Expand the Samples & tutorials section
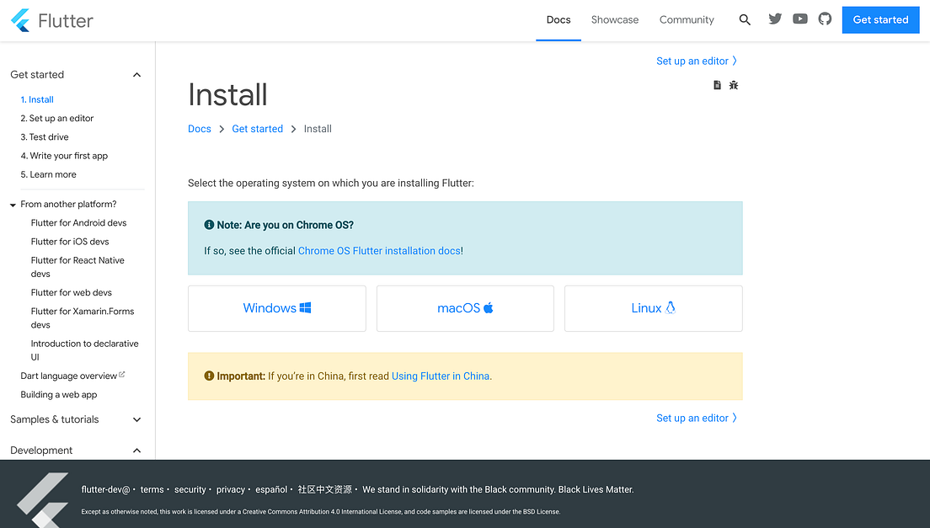This screenshot has height=528, width=930. [x=136, y=419]
